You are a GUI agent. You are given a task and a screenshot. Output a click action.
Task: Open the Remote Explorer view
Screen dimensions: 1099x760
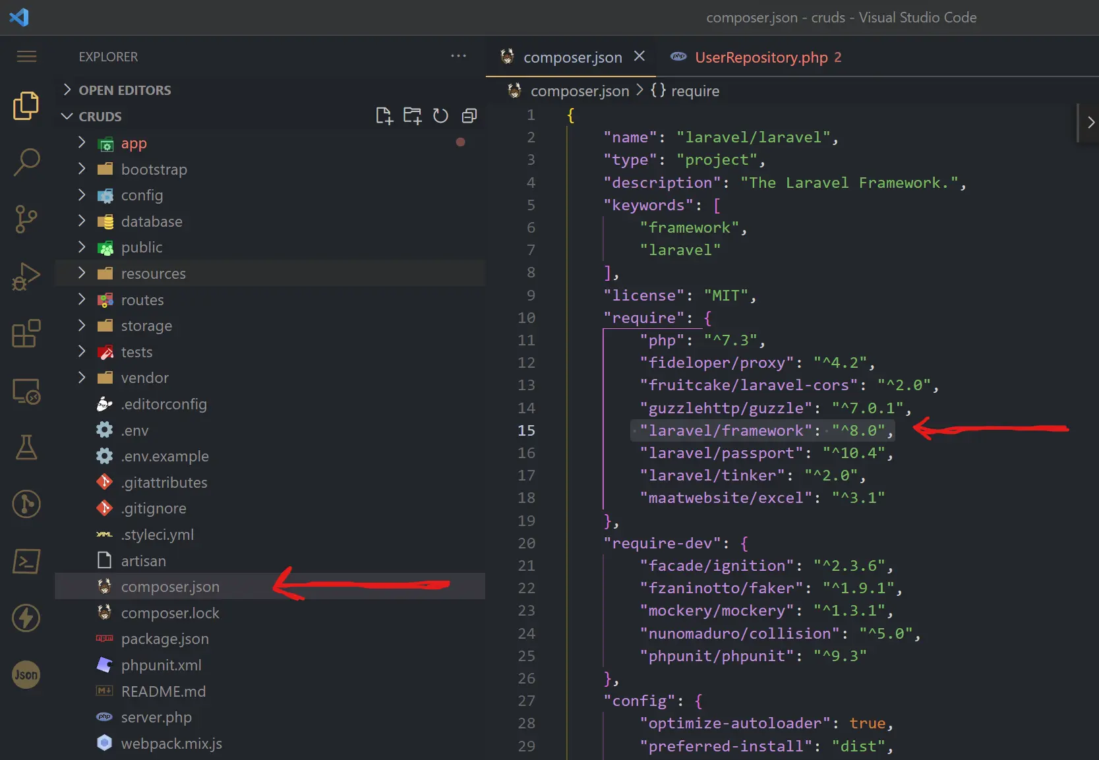(x=26, y=391)
